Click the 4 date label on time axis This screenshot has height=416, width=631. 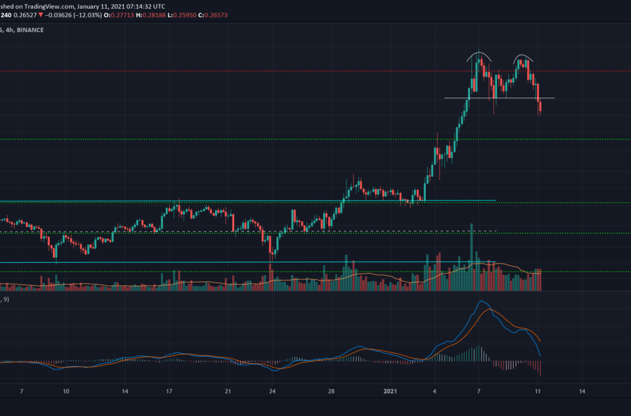pyautogui.click(x=435, y=391)
